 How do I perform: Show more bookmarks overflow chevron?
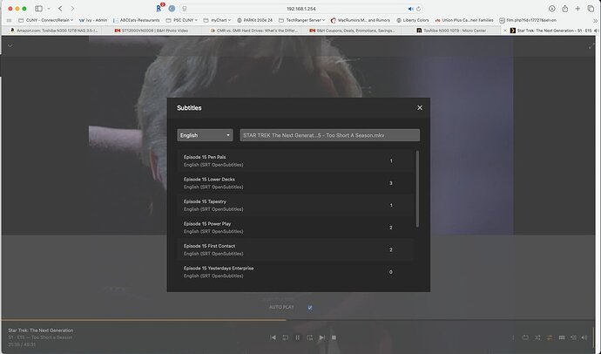pos(595,21)
